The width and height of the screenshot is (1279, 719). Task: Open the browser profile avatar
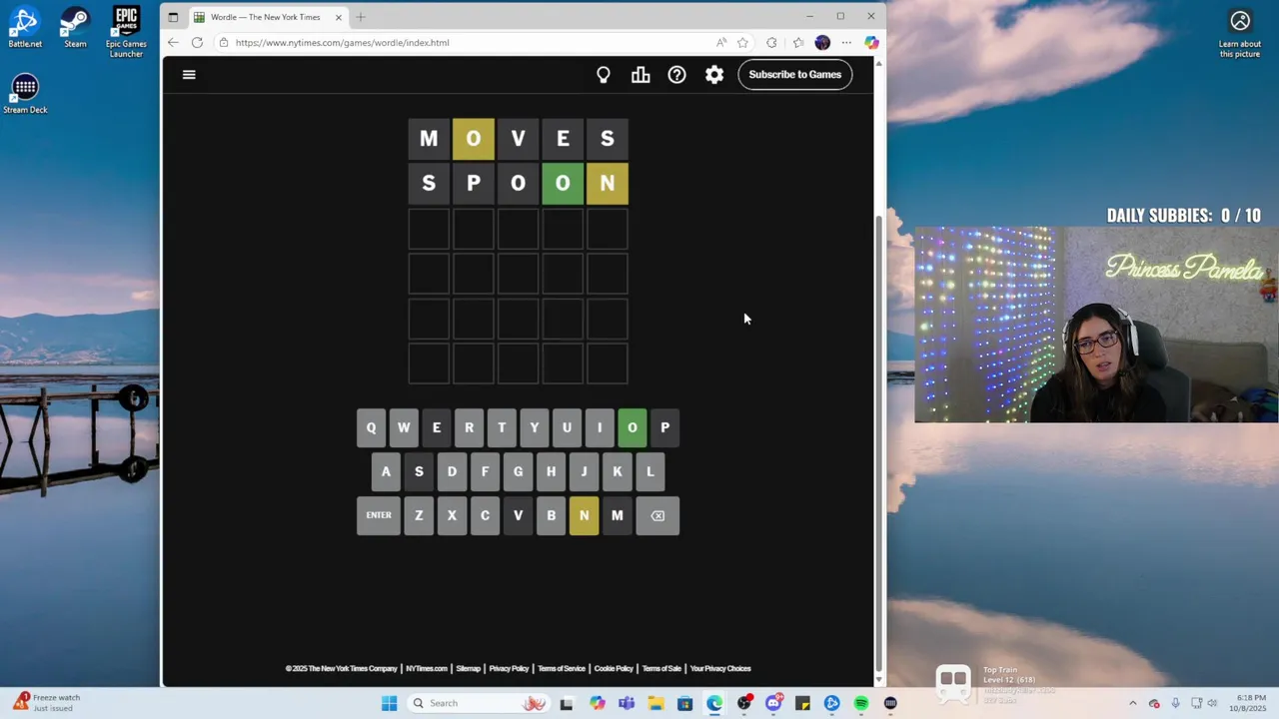822,43
